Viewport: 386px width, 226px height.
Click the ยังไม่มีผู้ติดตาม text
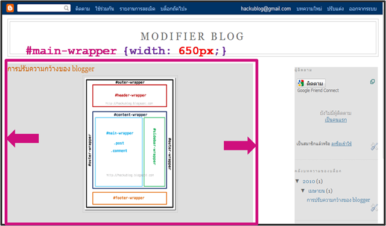[x=336, y=113]
